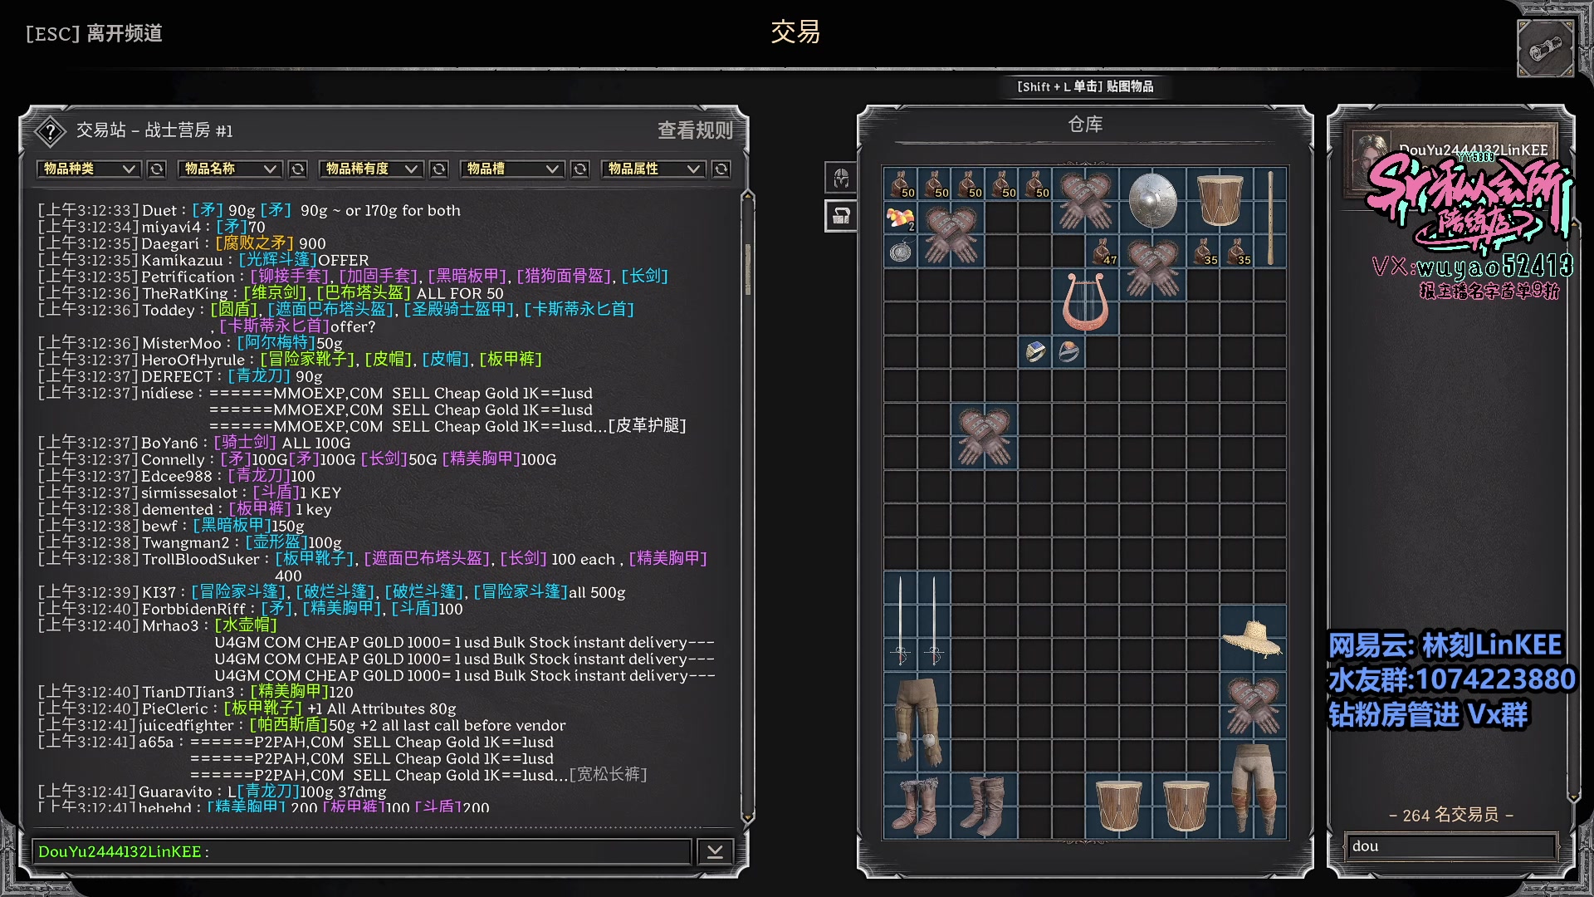Open the 物品属性 item attribute dropdown
Viewport: 1594px width, 897px height.
[653, 169]
